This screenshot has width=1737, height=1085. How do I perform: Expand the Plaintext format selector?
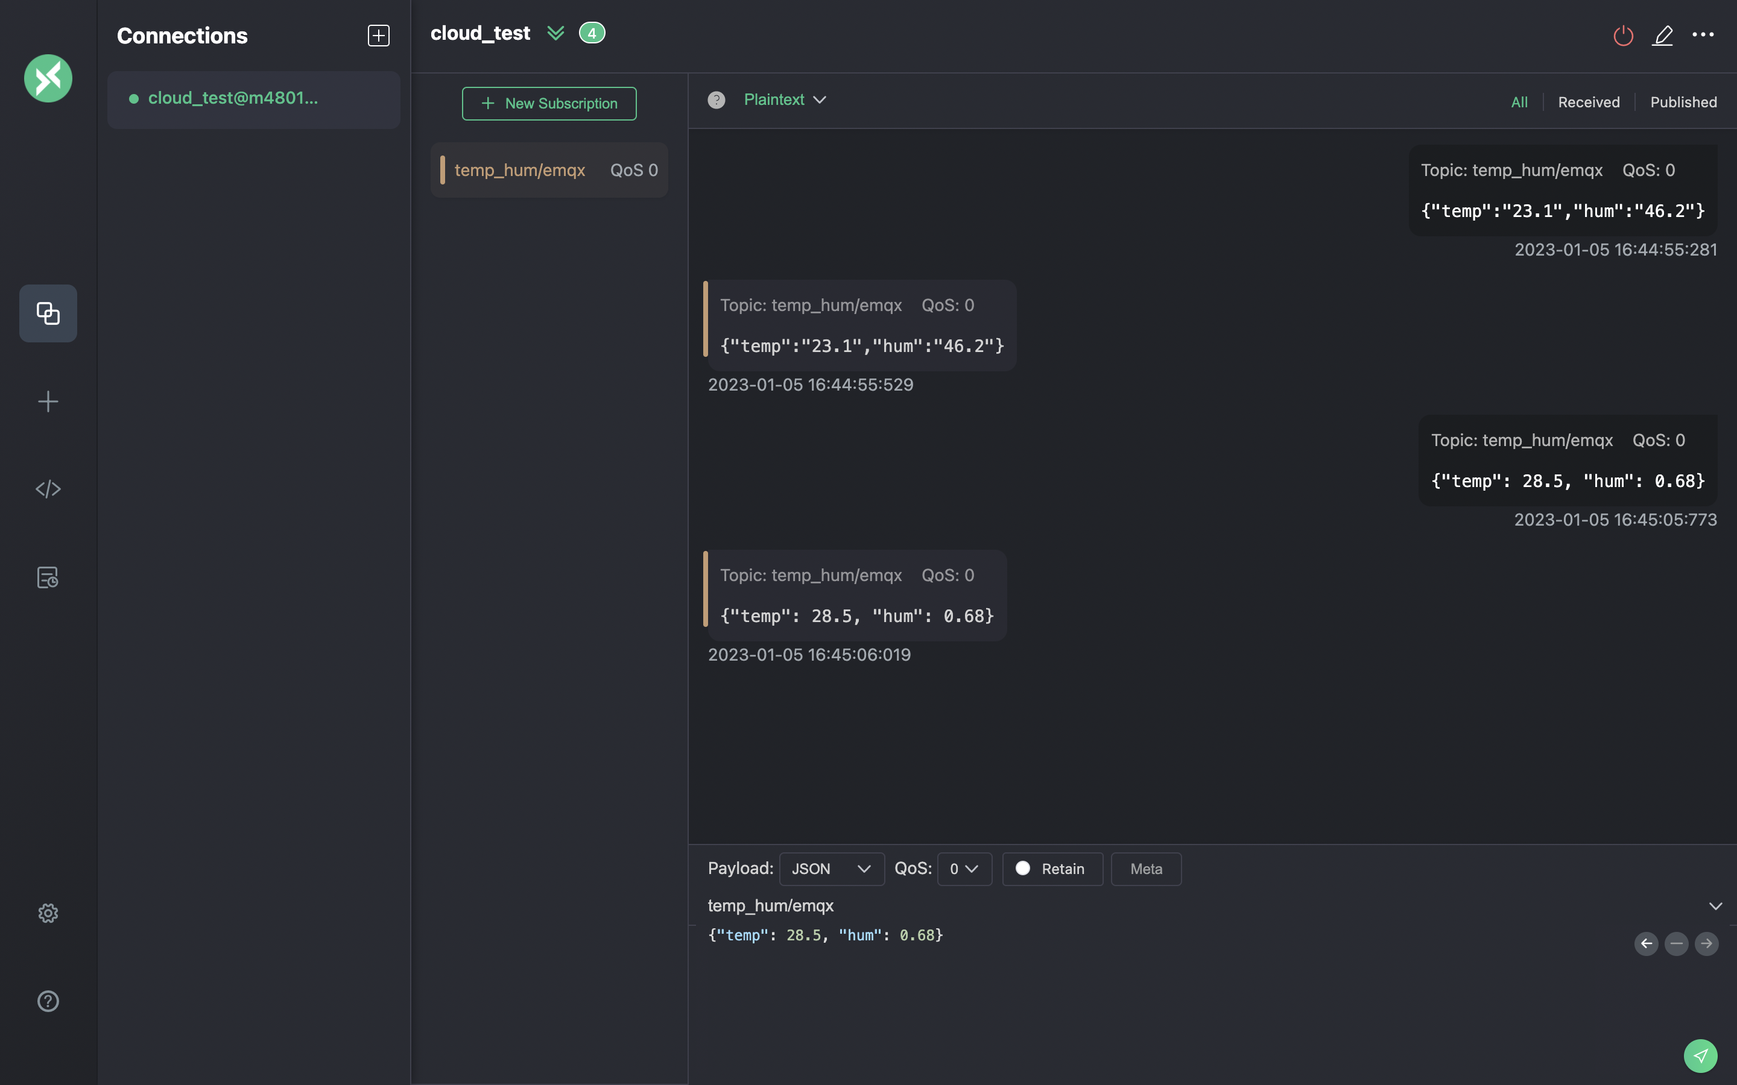tap(786, 100)
